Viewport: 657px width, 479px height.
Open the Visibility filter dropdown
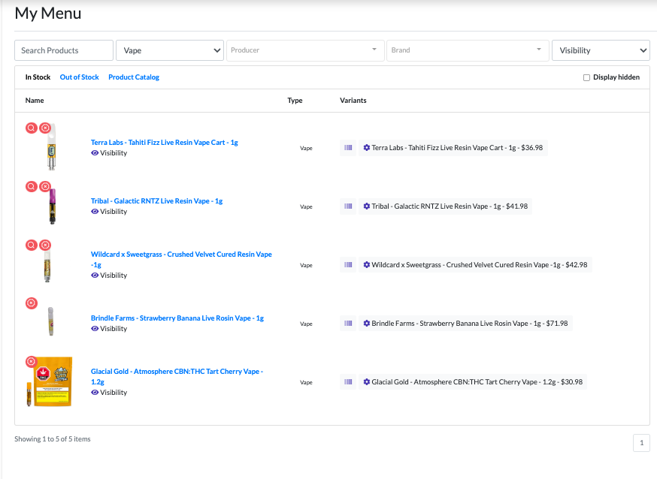(x=601, y=50)
